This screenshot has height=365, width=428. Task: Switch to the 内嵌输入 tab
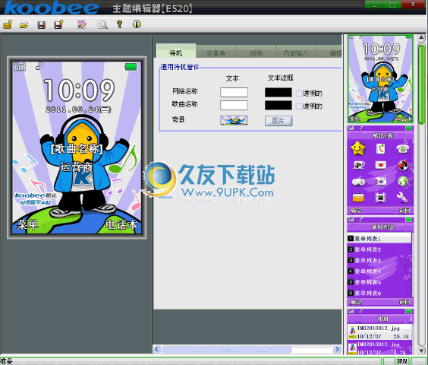pos(296,52)
